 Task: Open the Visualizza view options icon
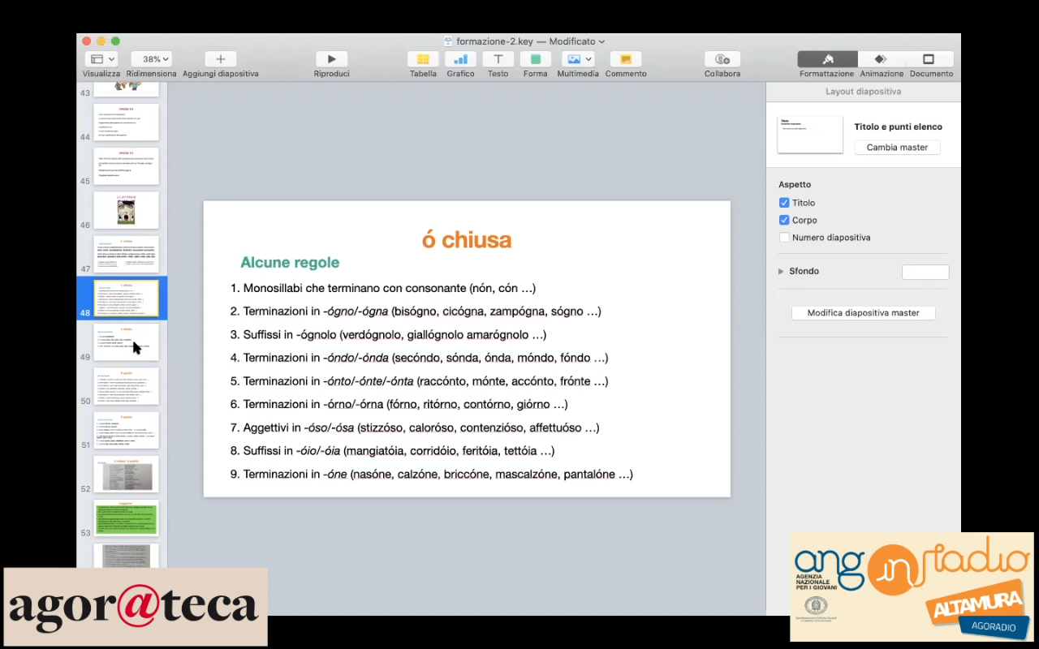(101, 59)
